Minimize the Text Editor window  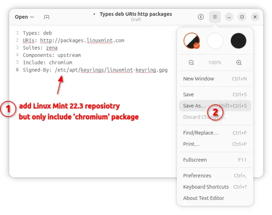229,17
